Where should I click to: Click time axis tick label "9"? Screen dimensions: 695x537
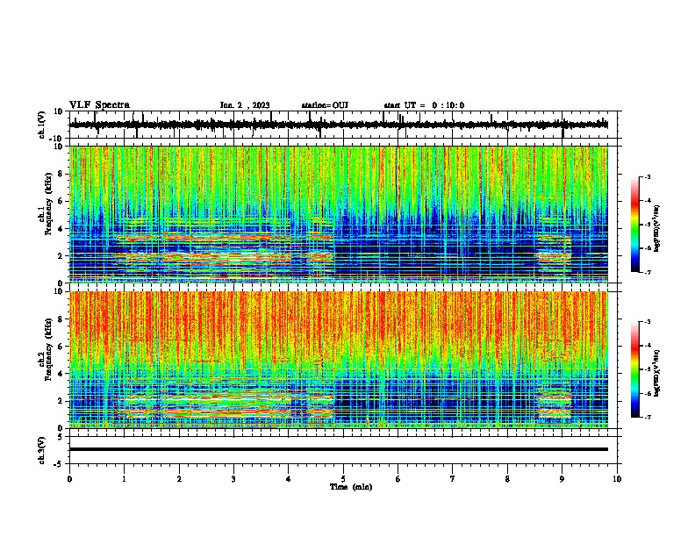click(562, 478)
